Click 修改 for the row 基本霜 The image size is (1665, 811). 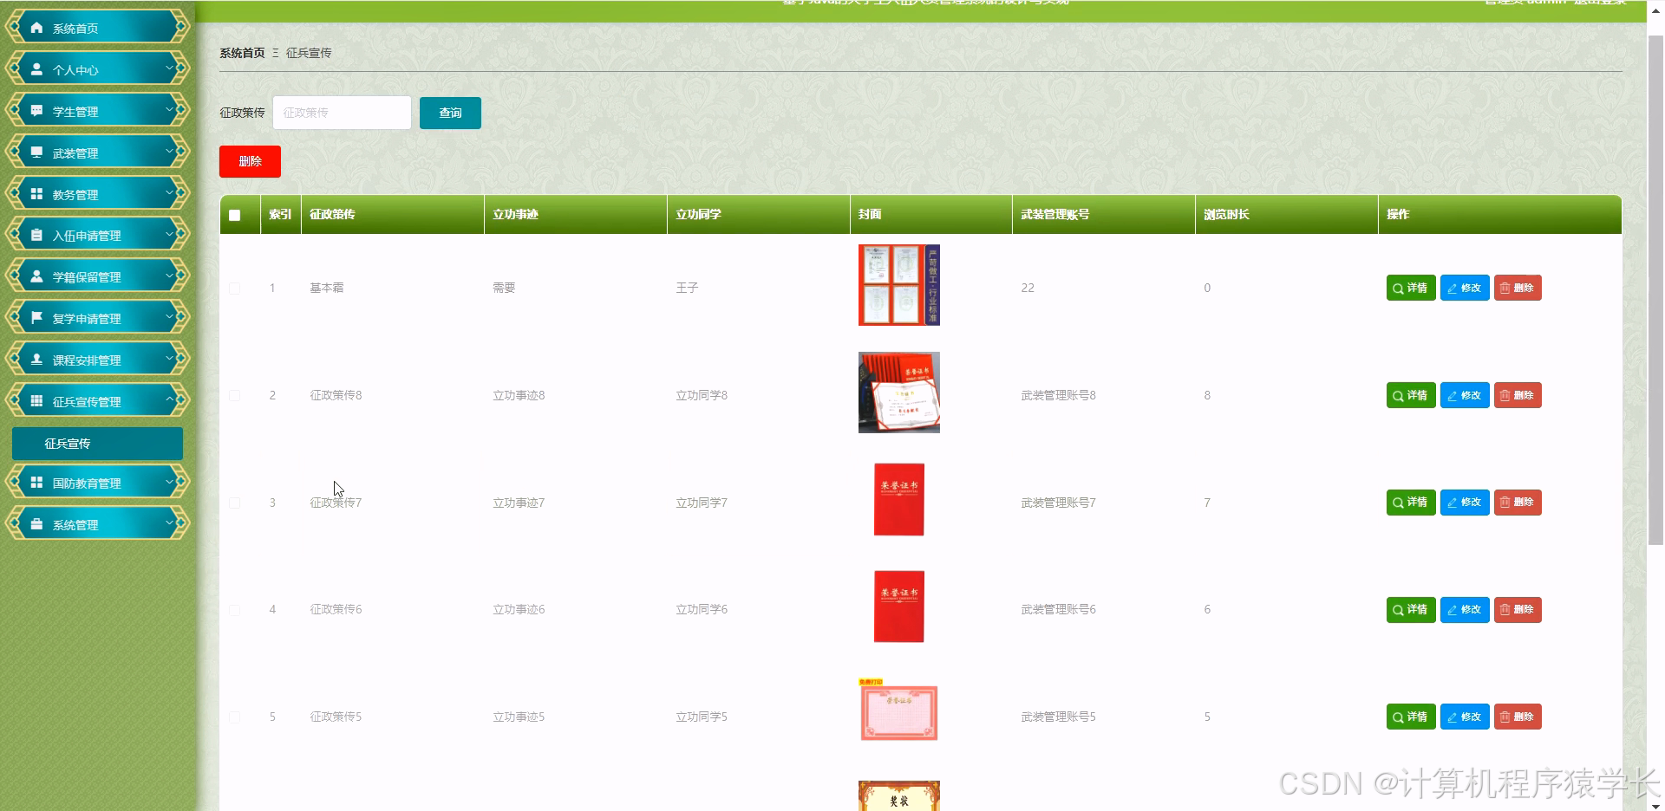click(x=1465, y=288)
